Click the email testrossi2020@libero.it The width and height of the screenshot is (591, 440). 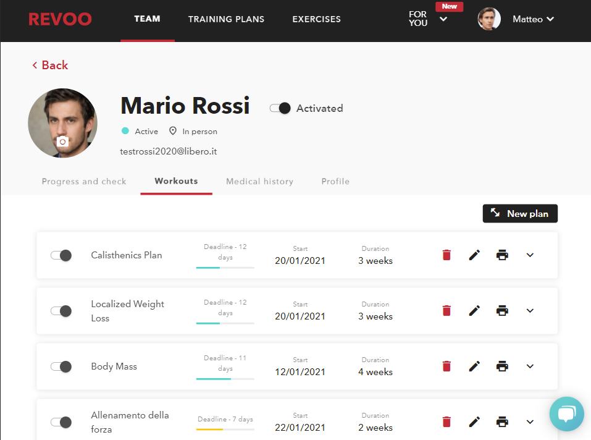(x=169, y=151)
